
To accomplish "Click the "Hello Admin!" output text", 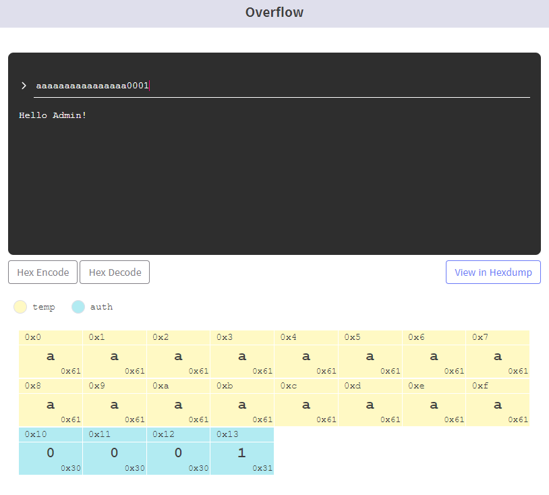I will click(53, 115).
